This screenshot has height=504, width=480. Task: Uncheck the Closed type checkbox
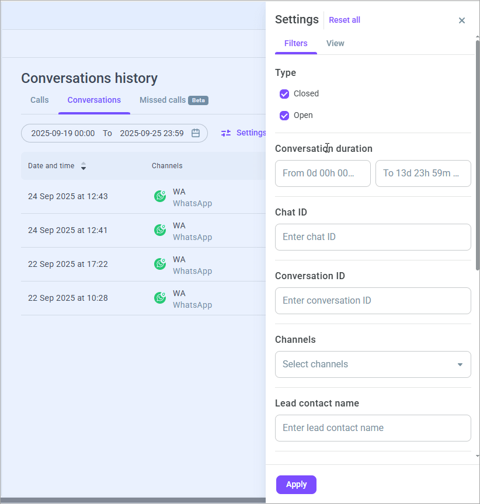coord(284,94)
